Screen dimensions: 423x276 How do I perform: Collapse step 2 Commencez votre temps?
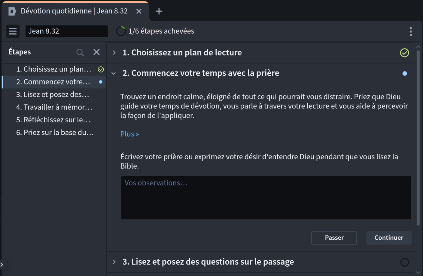pos(113,73)
